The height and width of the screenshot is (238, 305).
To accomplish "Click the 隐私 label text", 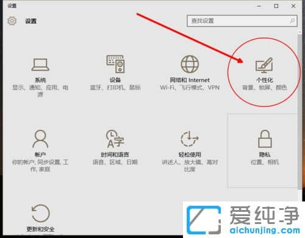I will (265, 155).
